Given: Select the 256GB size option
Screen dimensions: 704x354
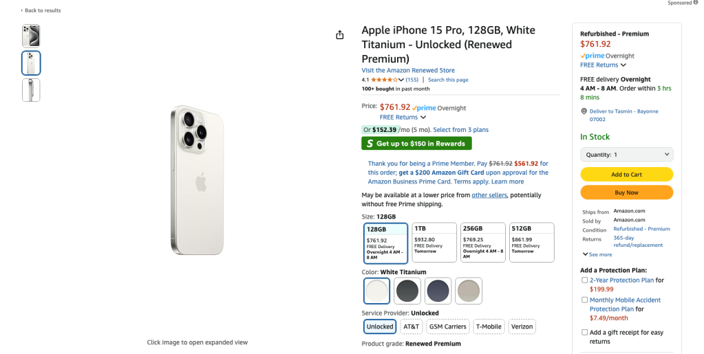Looking at the screenshot, I should pyautogui.click(x=482, y=242).
